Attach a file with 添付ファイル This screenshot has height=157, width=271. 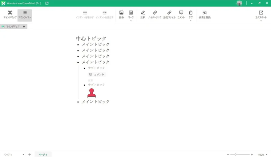[169, 14]
